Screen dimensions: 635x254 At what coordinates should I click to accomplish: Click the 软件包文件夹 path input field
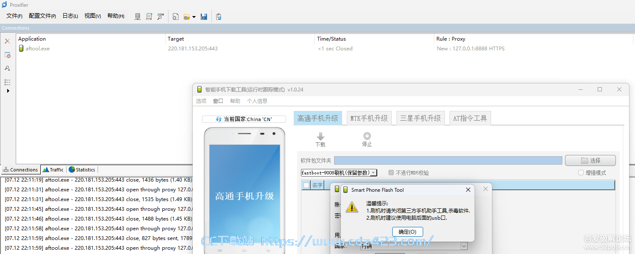click(x=448, y=160)
